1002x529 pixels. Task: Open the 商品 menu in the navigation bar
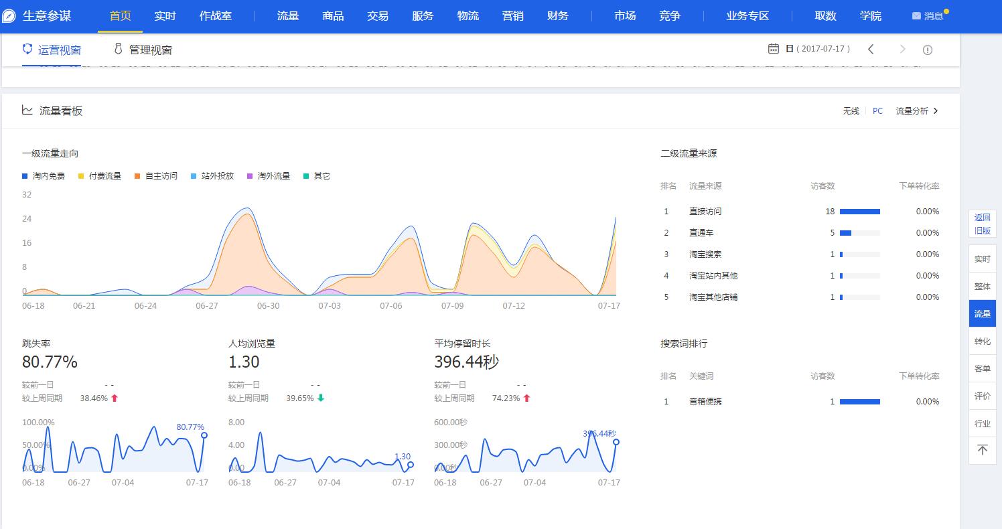coord(333,15)
